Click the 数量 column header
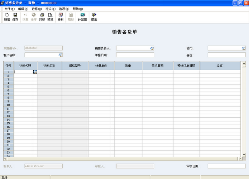This screenshot has height=179, width=249. 128,66
